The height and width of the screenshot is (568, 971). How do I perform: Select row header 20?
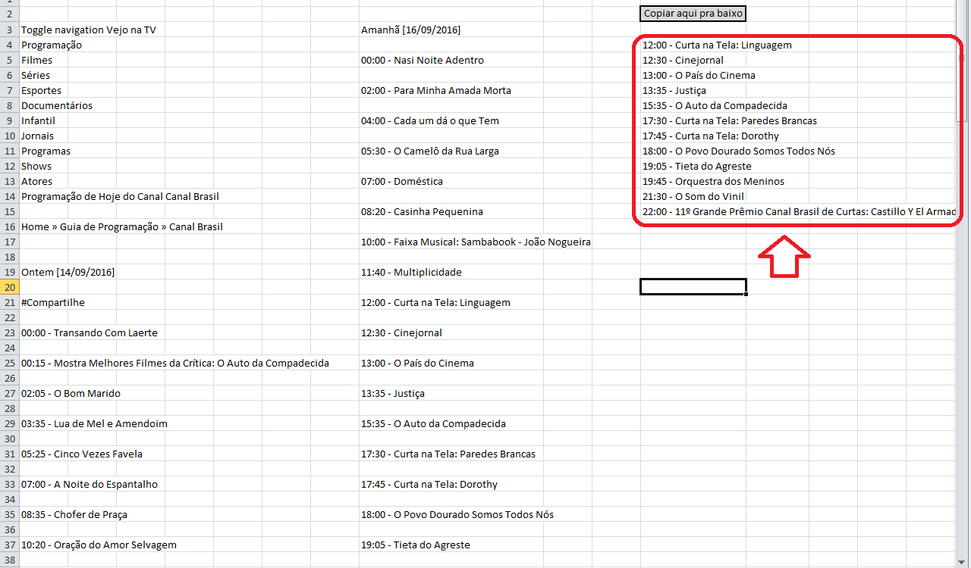[9, 287]
